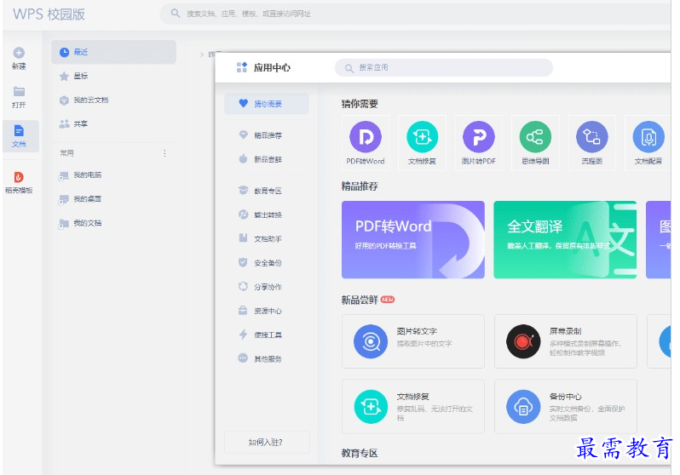
Task: Expand the chevron above the app center
Action: (202, 54)
